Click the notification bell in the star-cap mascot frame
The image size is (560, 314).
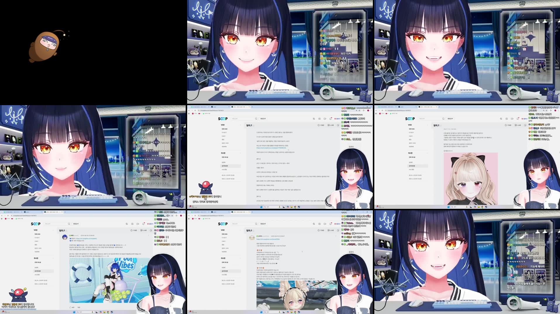[x=330, y=119]
